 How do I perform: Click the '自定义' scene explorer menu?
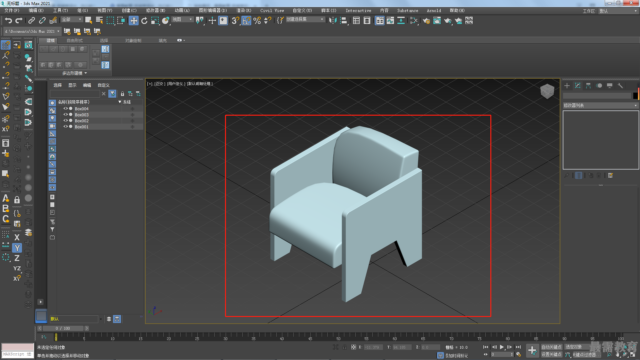click(104, 85)
